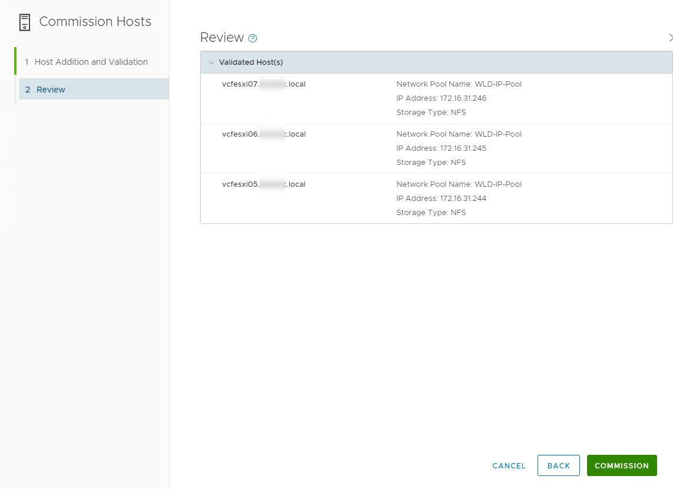The height and width of the screenshot is (489, 673).
Task: Click IP Address 172.16.31.244
Action: 441,199
